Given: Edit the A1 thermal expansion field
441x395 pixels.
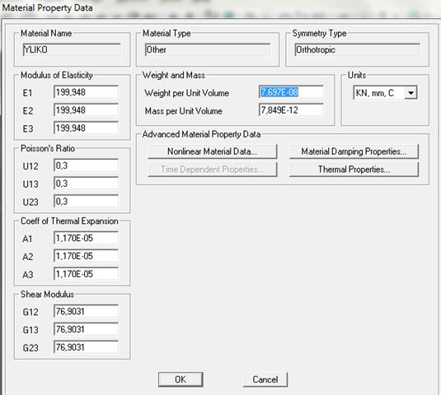Looking at the screenshot, I should (x=86, y=238).
